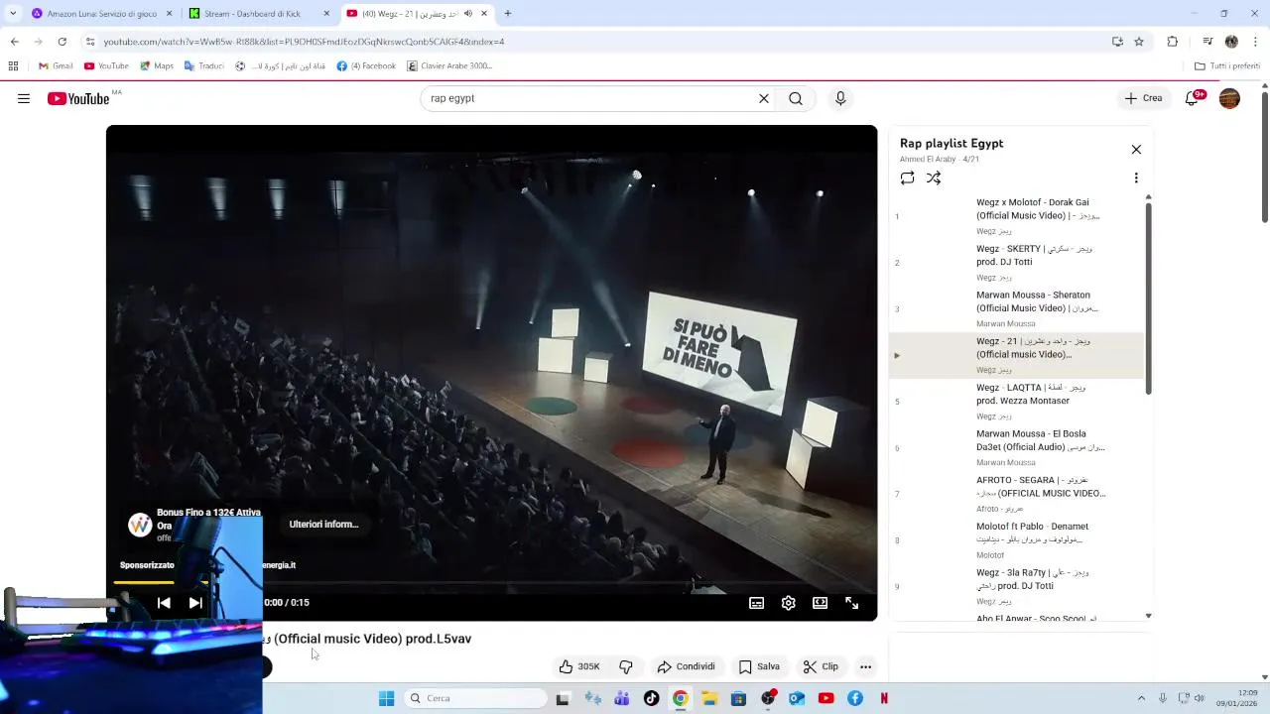This screenshot has height=714, width=1270.
Task: Open the Tutti i preferiti folder
Action: [1227, 66]
